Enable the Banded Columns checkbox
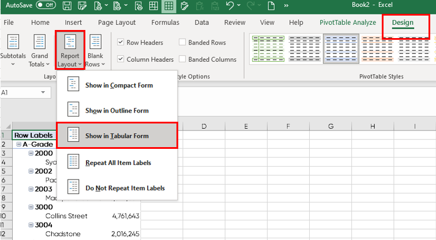This screenshot has height=240, width=436. pos(182,59)
